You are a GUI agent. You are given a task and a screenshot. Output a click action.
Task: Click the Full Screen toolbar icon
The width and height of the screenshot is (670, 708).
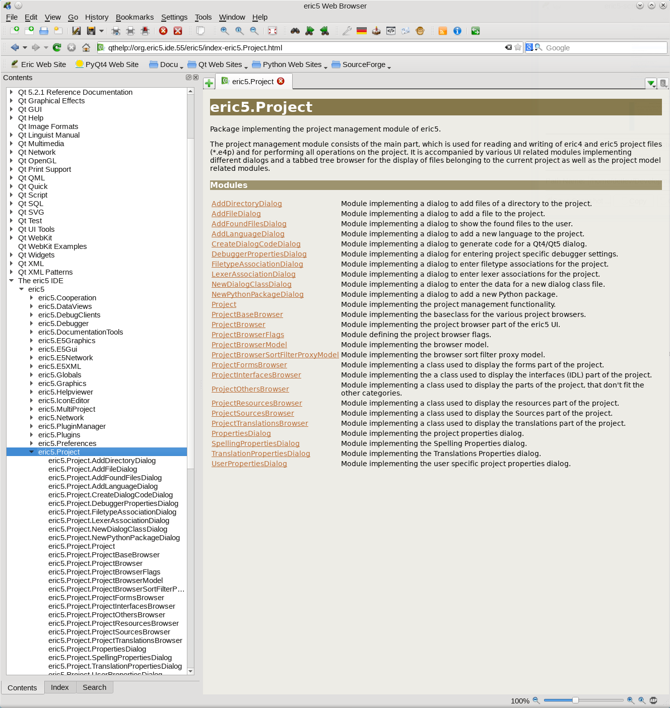point(273,31)
